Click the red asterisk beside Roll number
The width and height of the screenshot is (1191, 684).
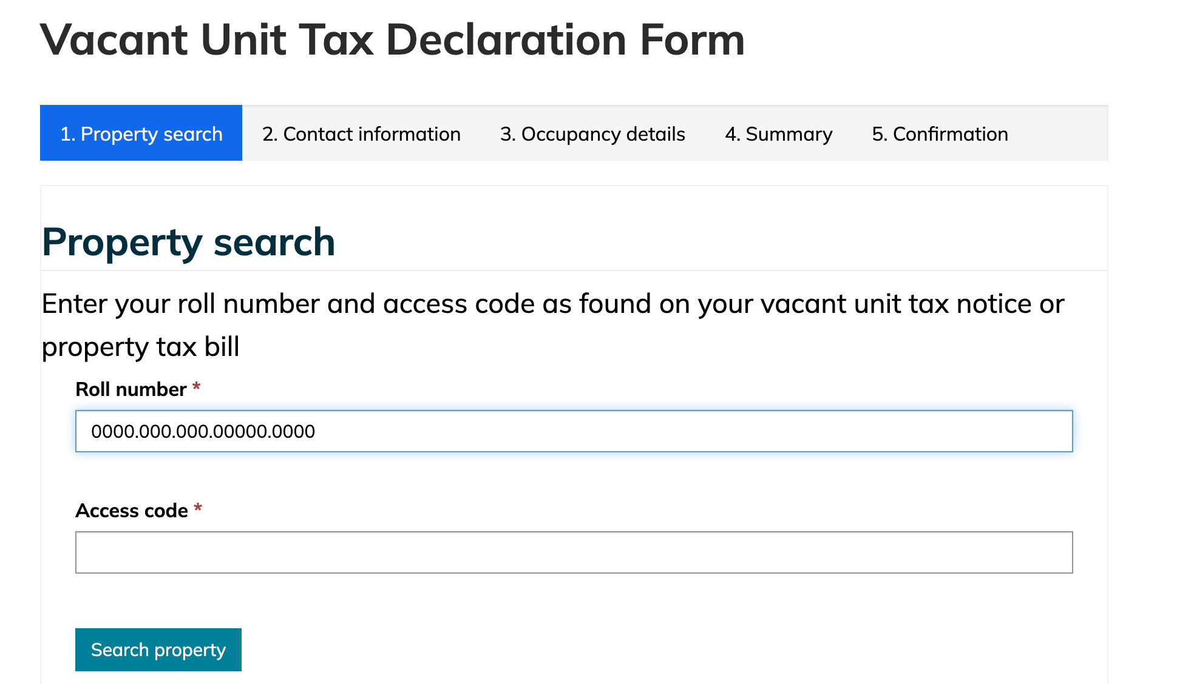(196, 386)
